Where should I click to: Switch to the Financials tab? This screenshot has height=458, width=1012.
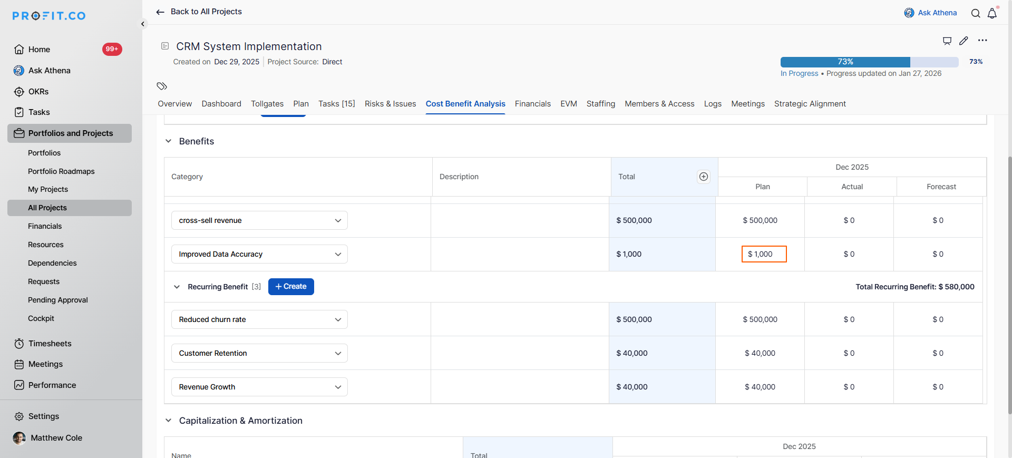pyautogui.click(x=532, y=104)
